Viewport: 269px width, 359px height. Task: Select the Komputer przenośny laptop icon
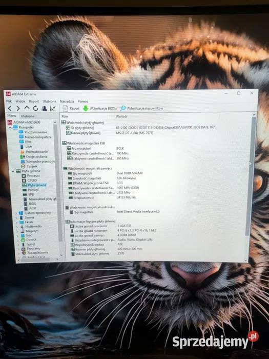pyautogui.click(x=23, y=162)
